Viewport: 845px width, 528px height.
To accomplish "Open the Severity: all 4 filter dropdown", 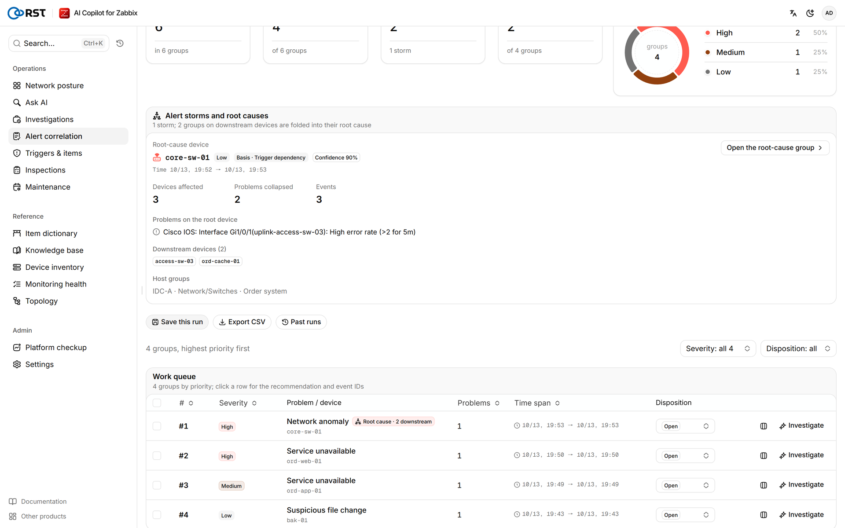I will pos(718,348).
